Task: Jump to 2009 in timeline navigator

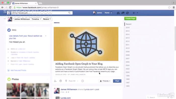Action: pyautogui.click(x=128, y=52)
